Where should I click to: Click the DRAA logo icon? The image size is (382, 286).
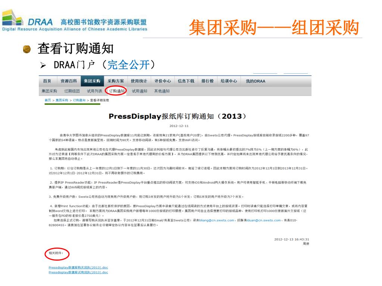tap(12, 18)
